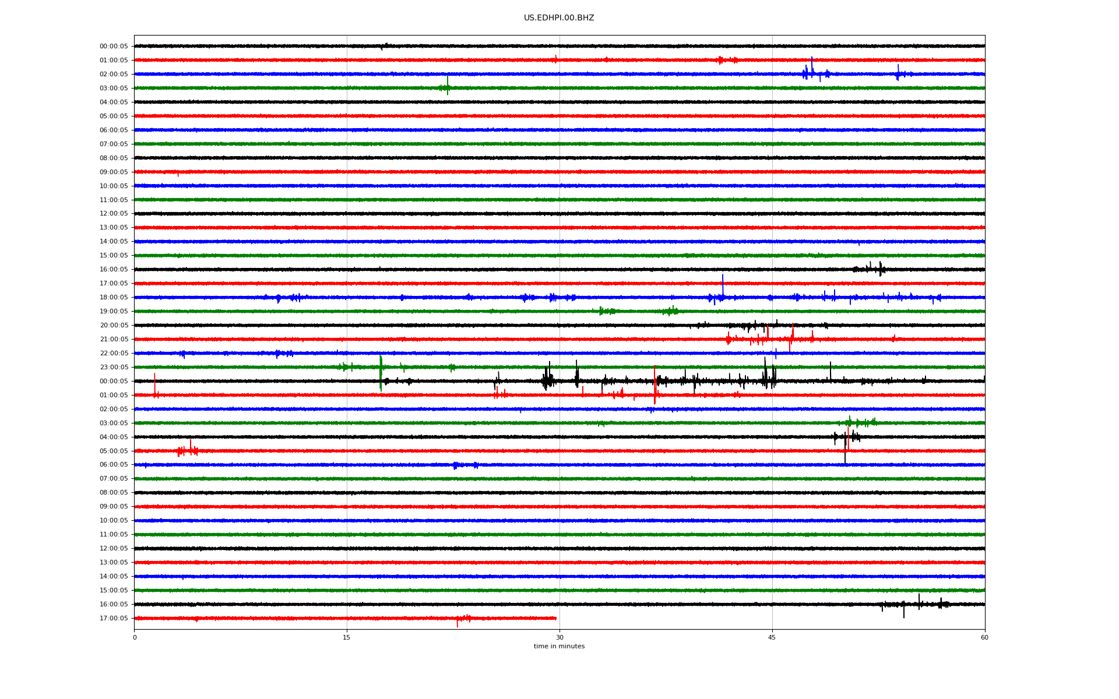
Task: Click the x-axis tick label 60
Action: point(984,637)
